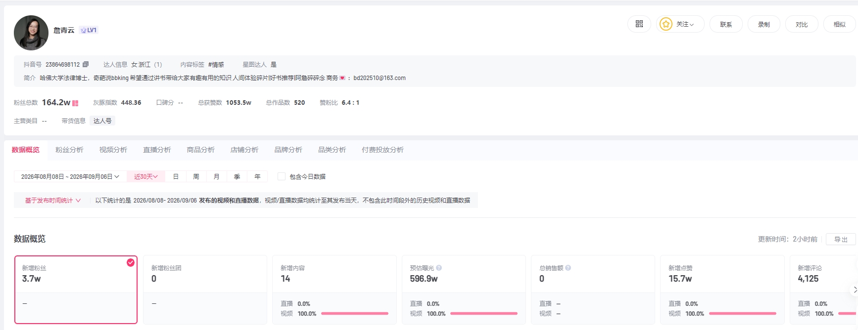The width and height of the screenshot is (858, 330).
Task: Click the 新增点赞 video progress bar
Action: 743,314
